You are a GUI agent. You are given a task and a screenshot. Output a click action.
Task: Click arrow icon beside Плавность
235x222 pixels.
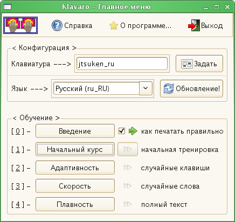pyautogui.click(x=128, y=204)
